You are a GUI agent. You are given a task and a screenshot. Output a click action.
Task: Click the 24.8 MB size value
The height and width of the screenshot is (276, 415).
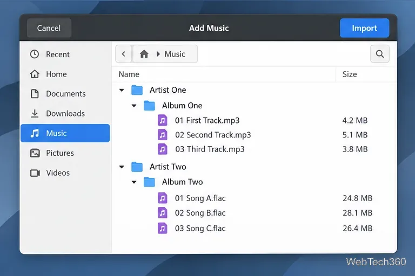tap(358, 198)
